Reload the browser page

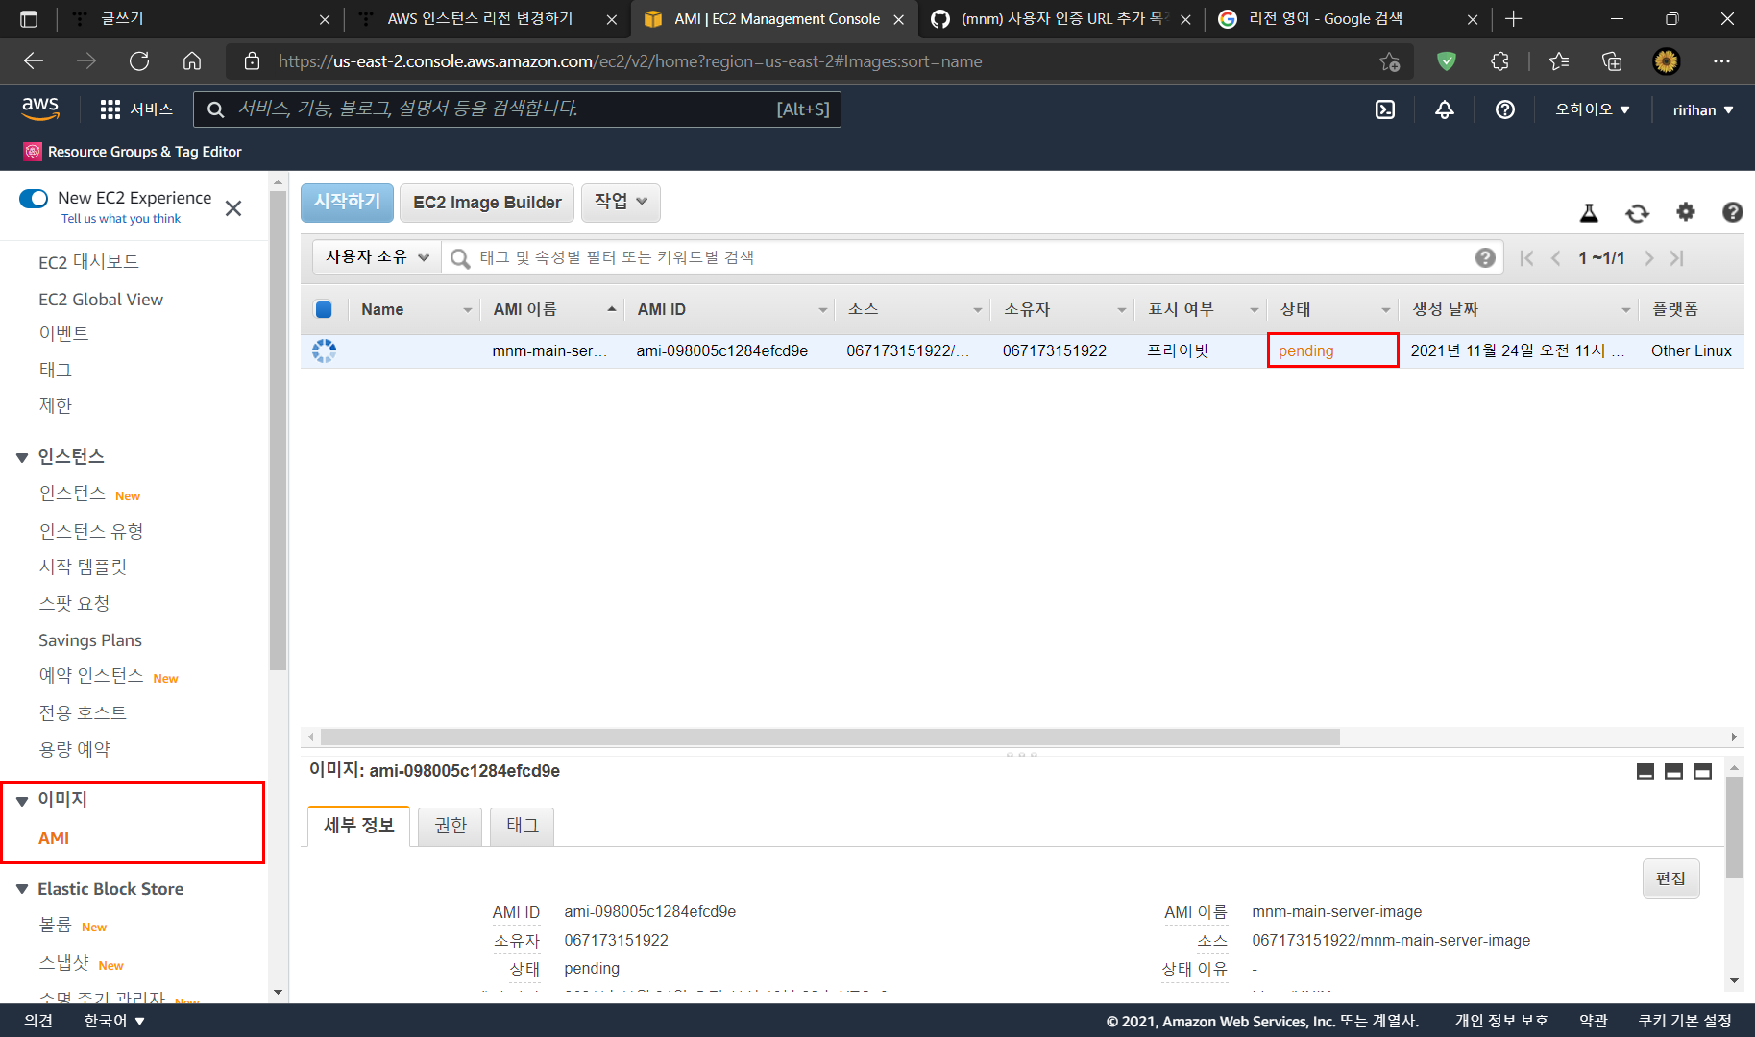[x=139, y=61]
